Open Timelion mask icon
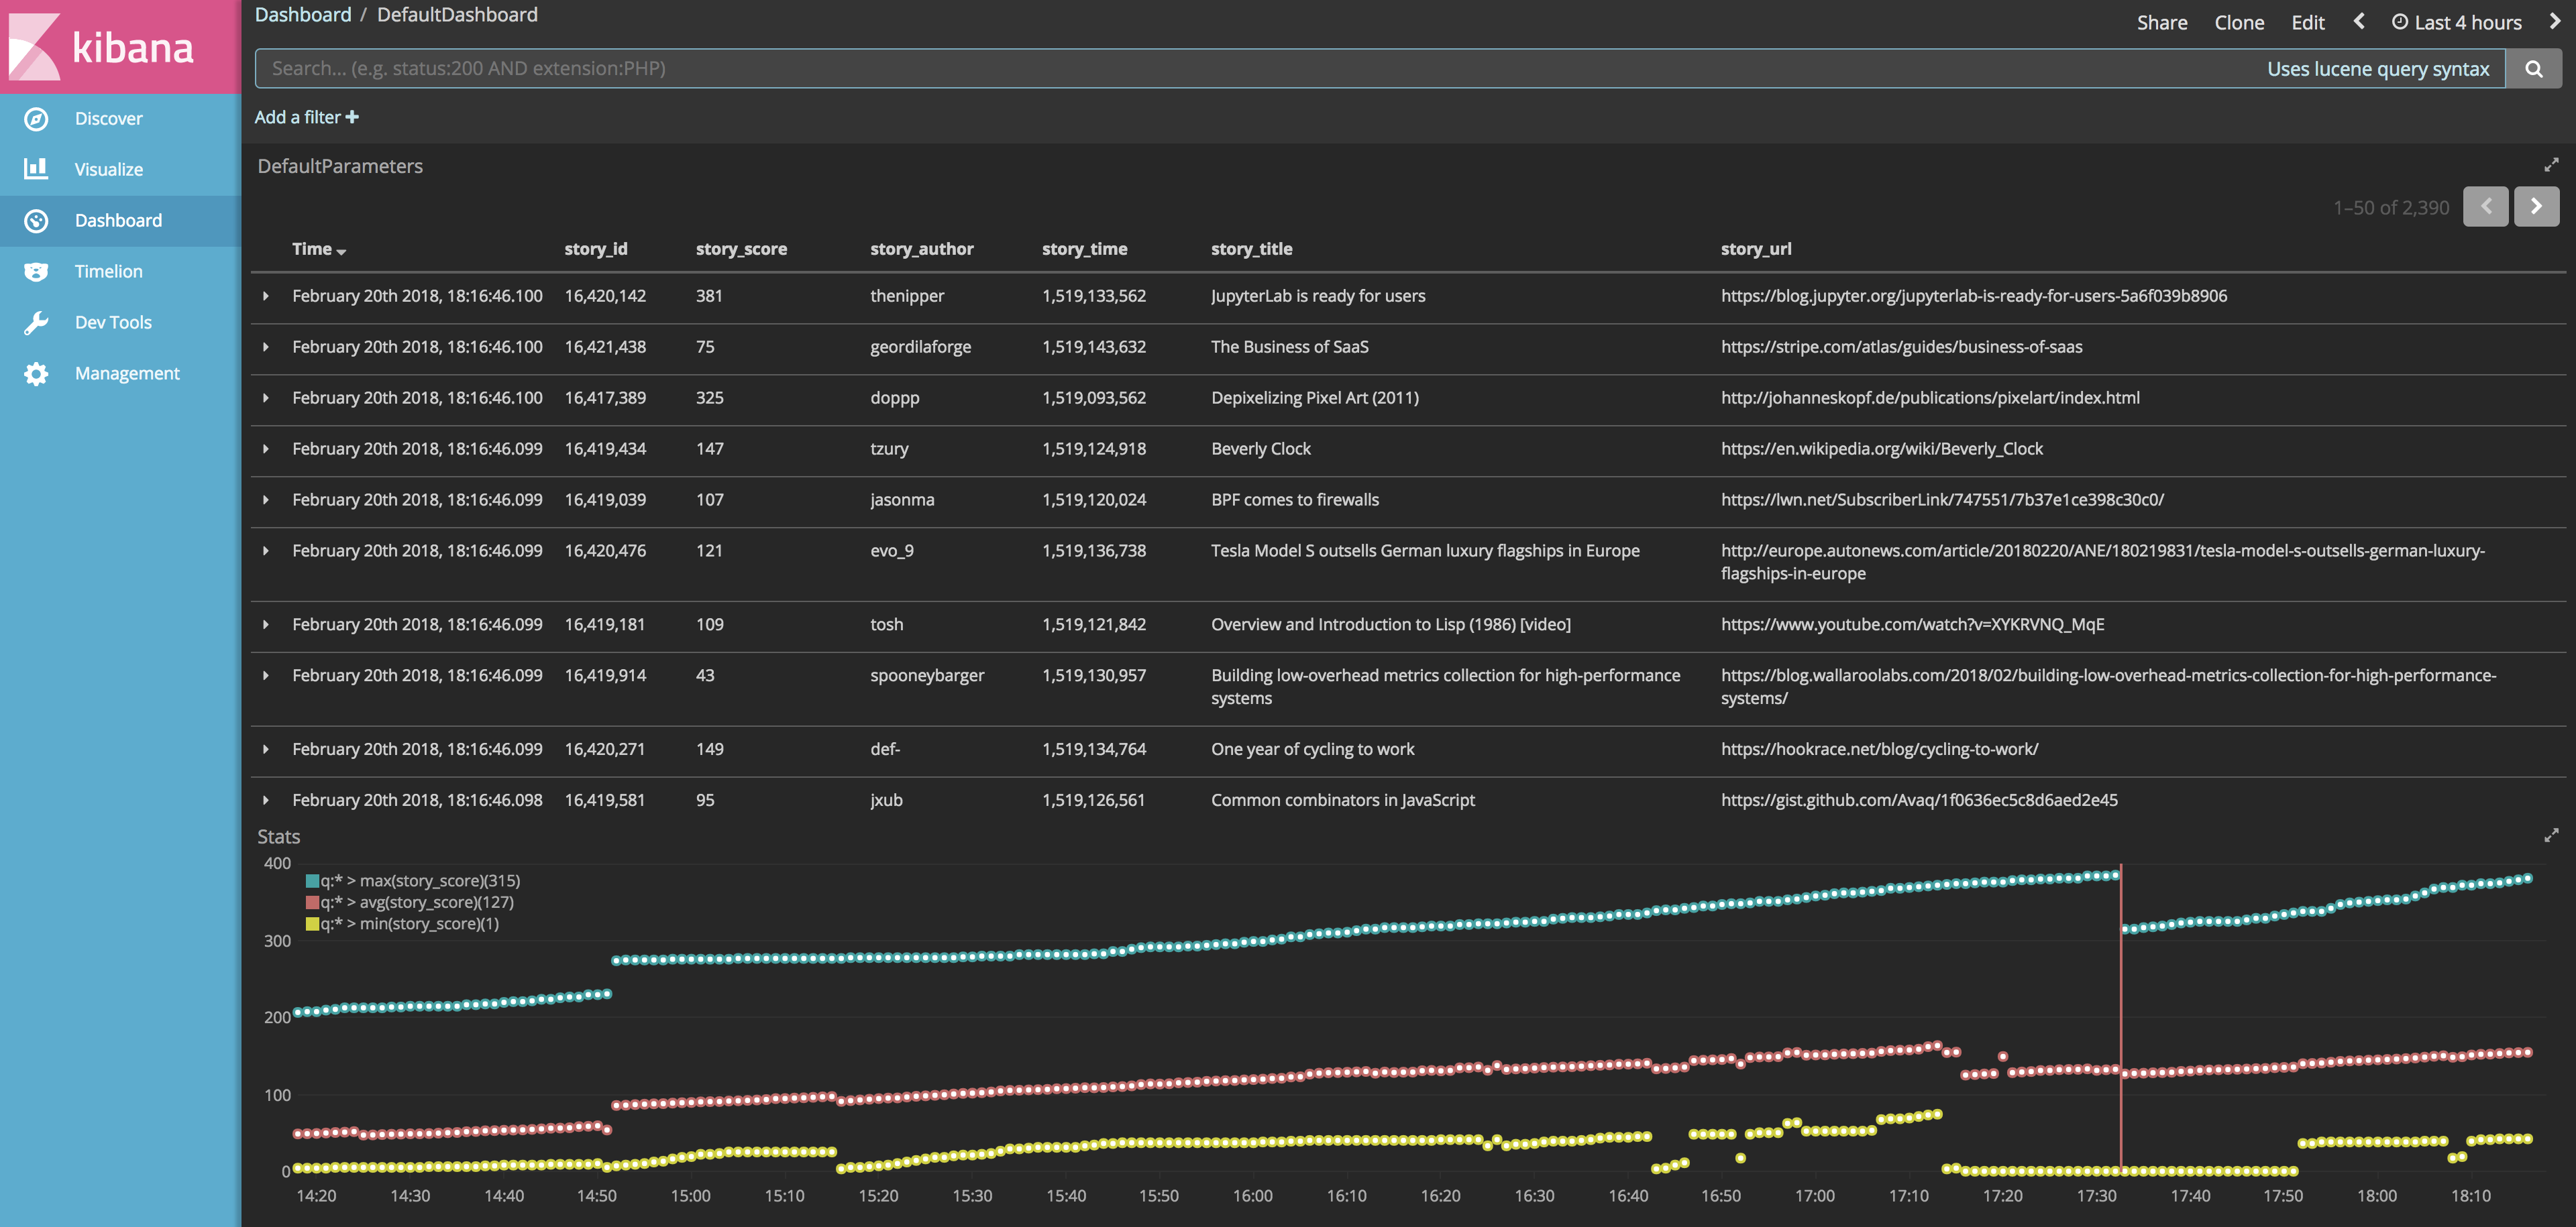The width and height of the screenshot is (2576, 1227). click(x=36, y=272)
